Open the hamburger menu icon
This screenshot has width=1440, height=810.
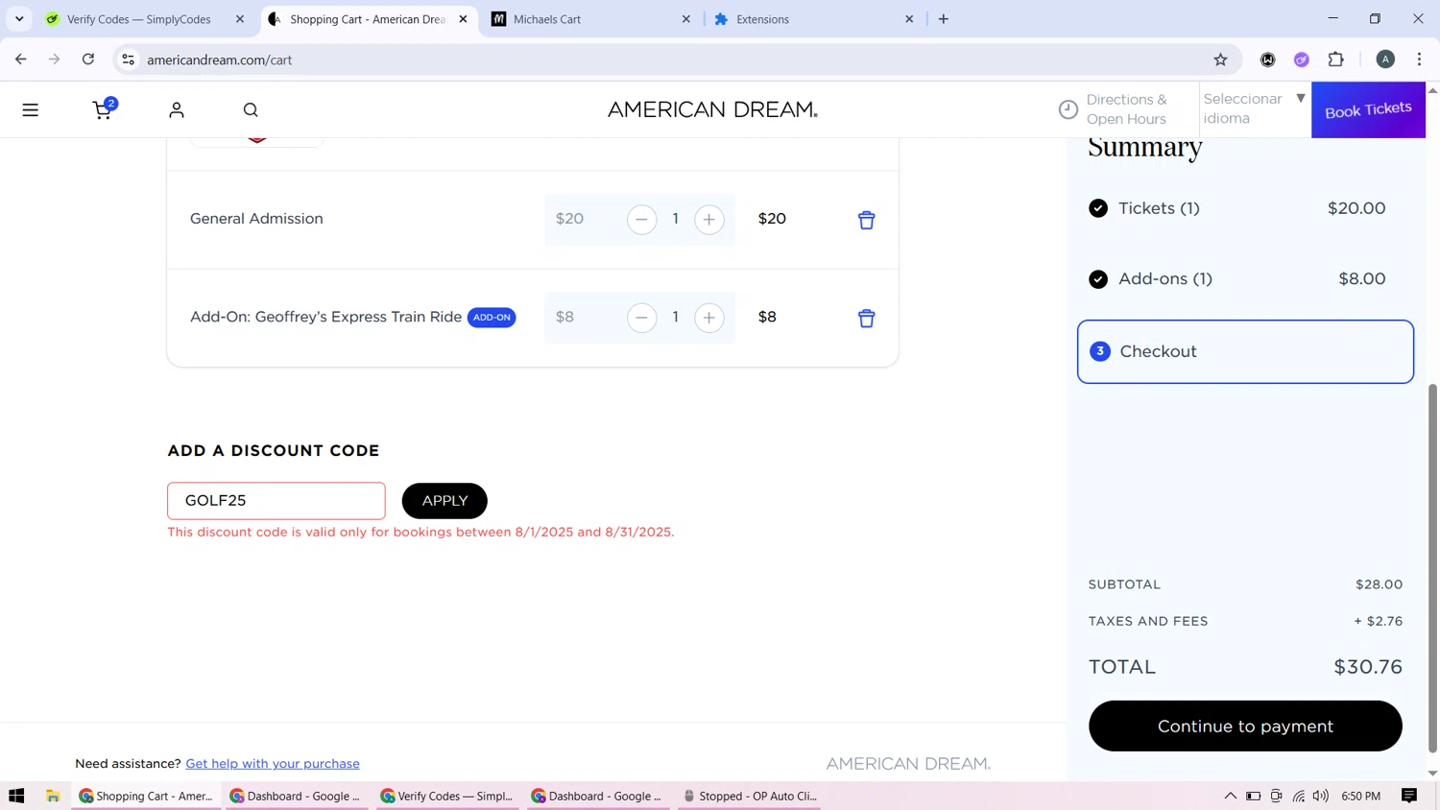click(31, 109)
